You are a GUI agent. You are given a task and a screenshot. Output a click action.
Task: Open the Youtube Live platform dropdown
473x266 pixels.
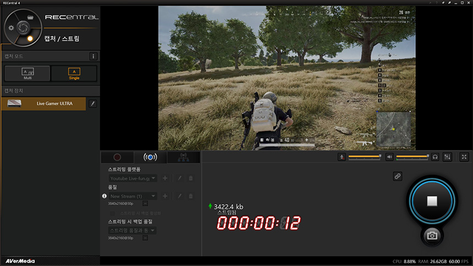pos(133,178)
